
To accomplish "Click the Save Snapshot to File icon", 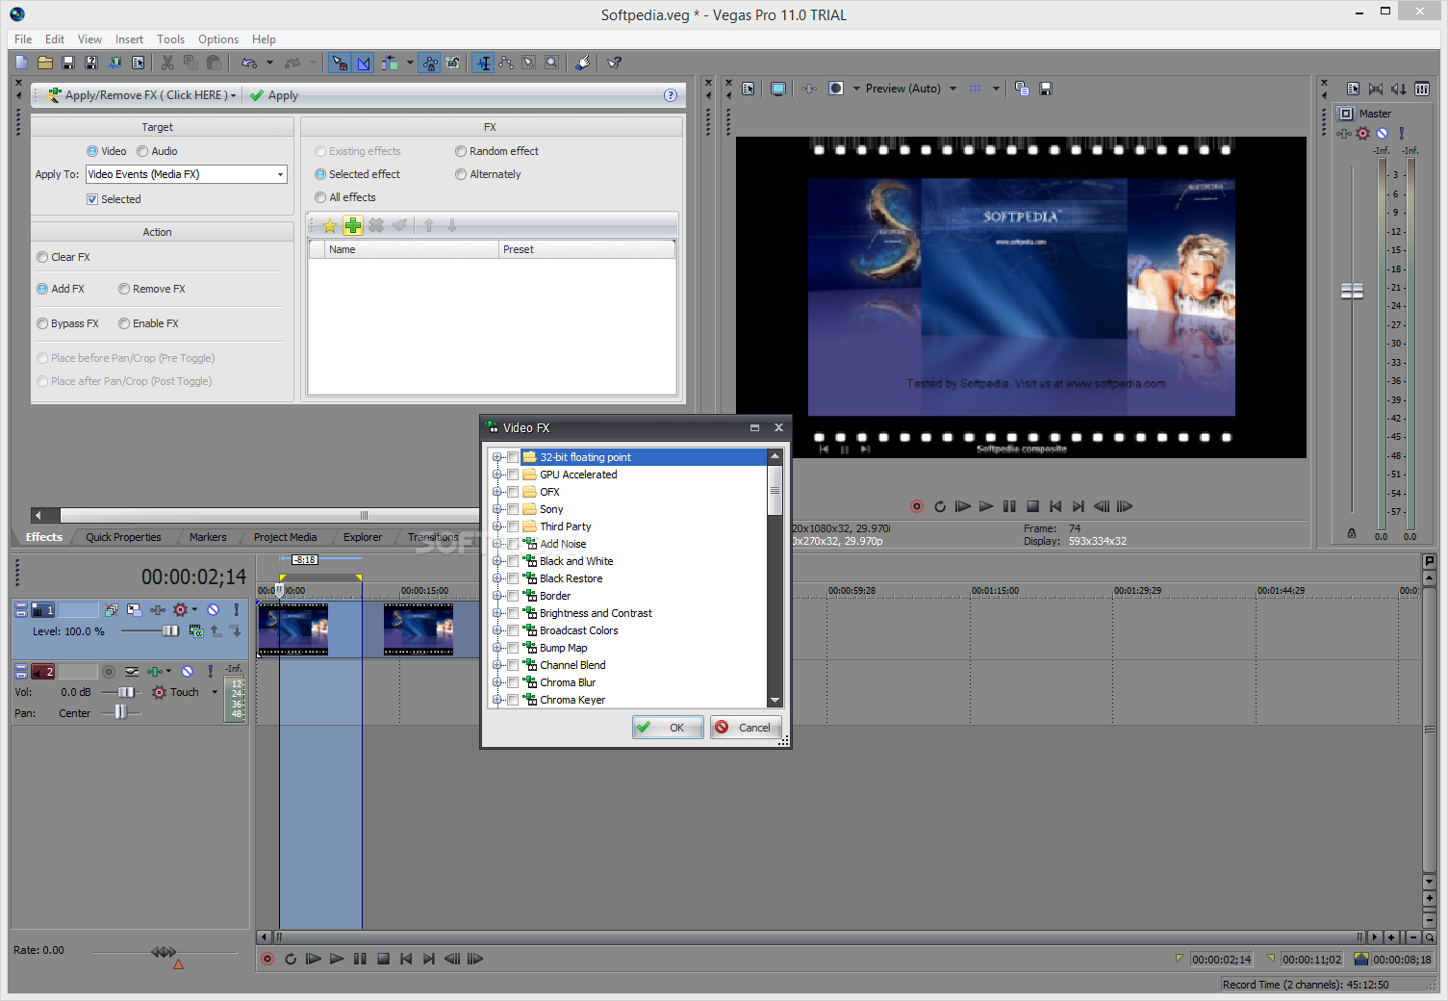I will [1046, 89].
